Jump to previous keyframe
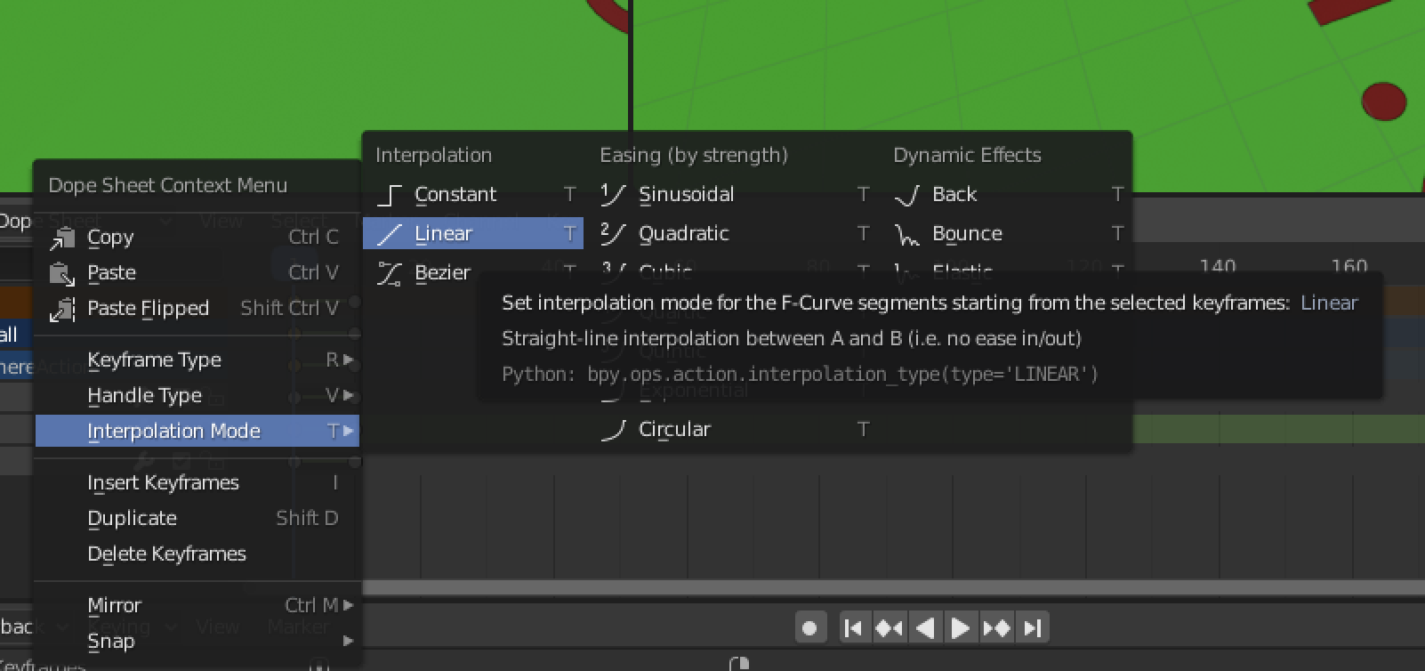This screenshot has width=1425, height=671. coord(889,628)
